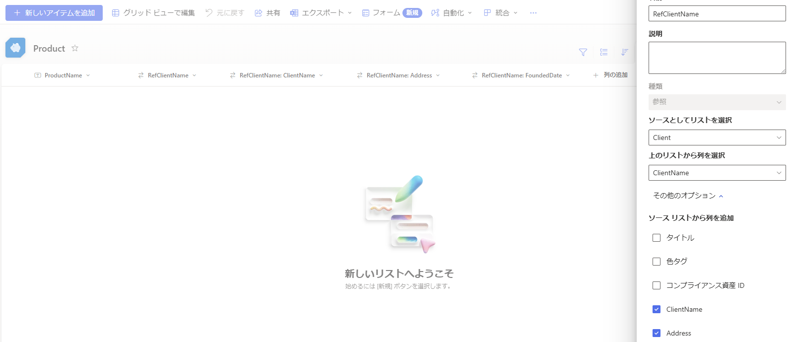Image resolution: width=791 pixels, height=342 pixels.
Task: Open the more commands ellipsis
Action: click(x=533, y=13)
